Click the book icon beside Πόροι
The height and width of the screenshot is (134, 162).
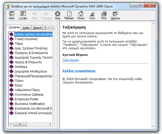[x=12, y=81]
